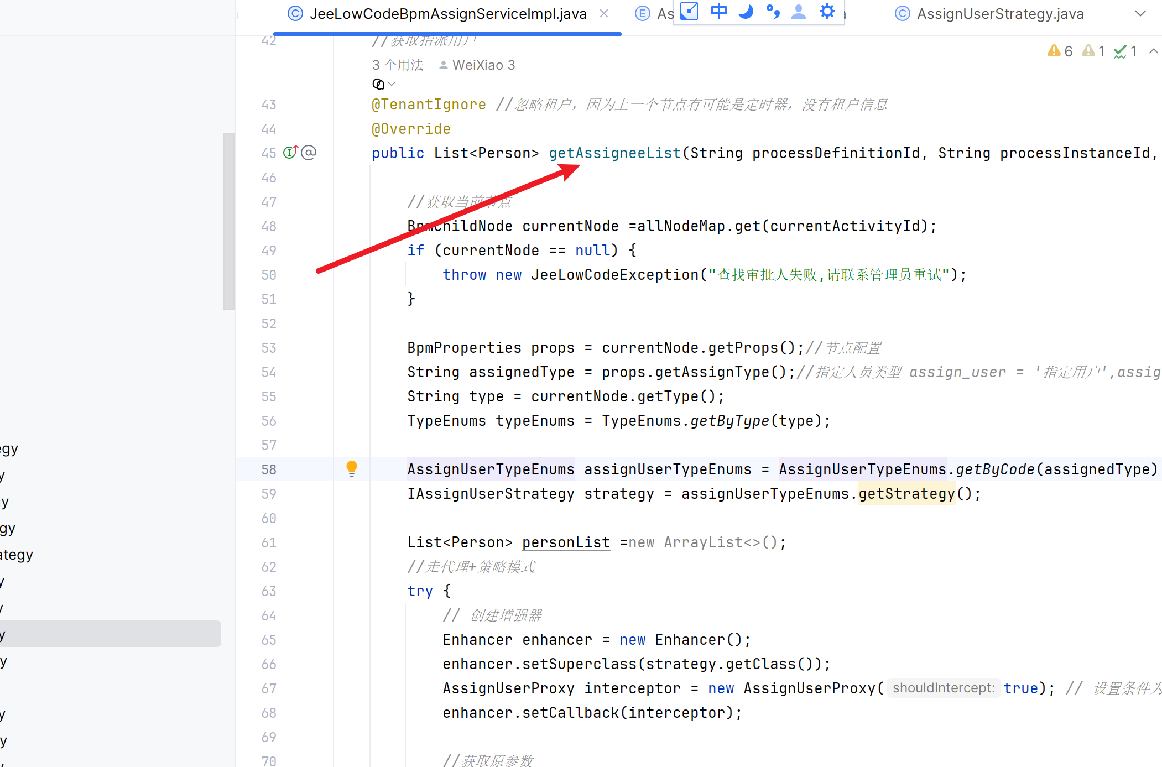Screen dimensions: 1162x767
Task: Select the highlighted row in the left panel
Action: 111,634
